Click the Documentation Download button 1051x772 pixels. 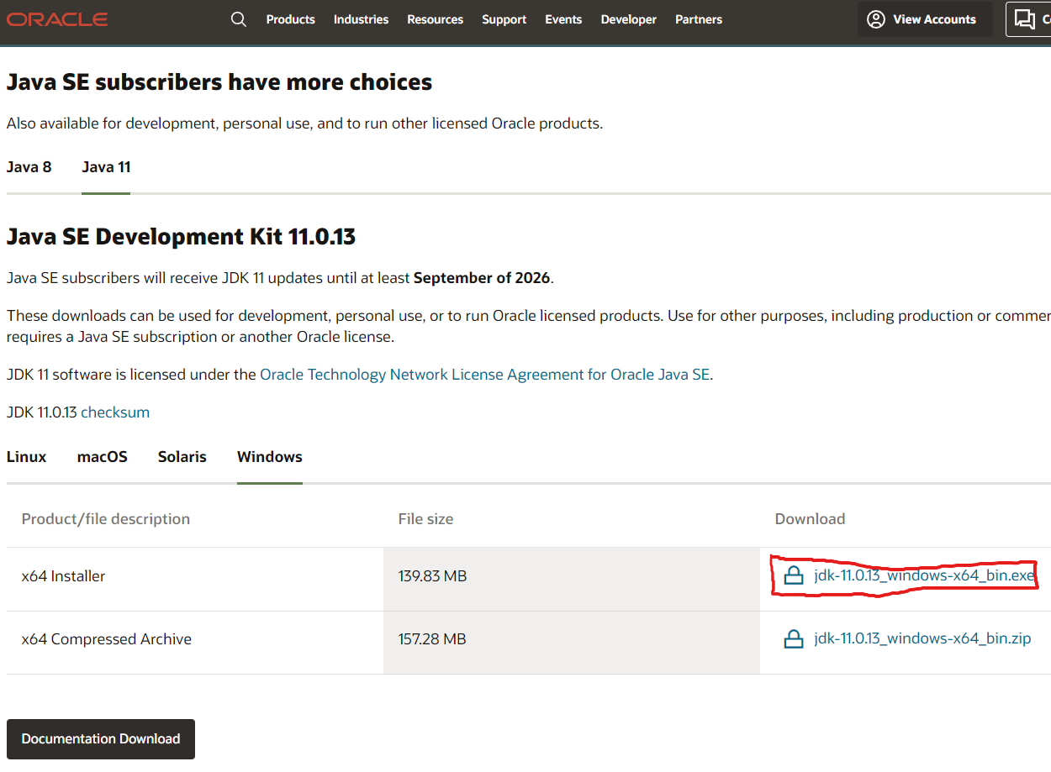(x=101, y=739)
